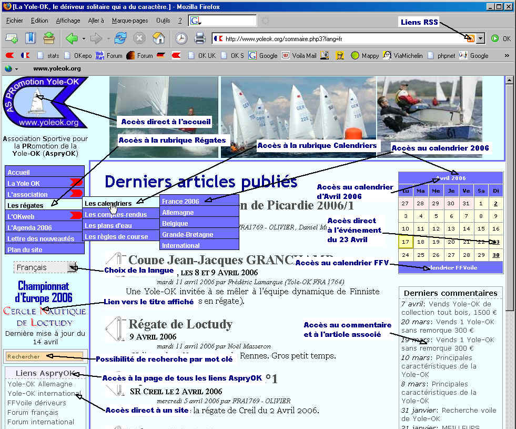Click the Reload page toolbar icon

click(x=120, y=38)
